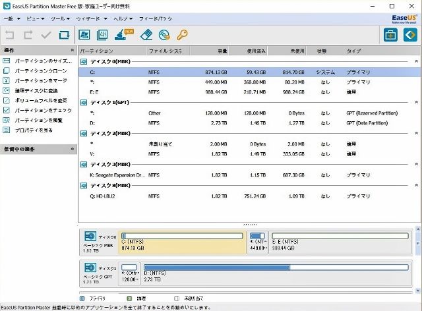Open the 一般 menu
This screenshot has height=311, width=422.
coord(12,19)
